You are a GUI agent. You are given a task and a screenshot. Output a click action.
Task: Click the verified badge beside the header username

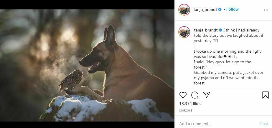tap(220, 9)
